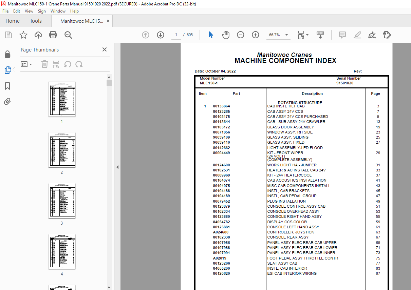Screen dimensions: 411x290
Task: Click the thumbnails panel scrollbar thumb
Action: click(109, 83)
